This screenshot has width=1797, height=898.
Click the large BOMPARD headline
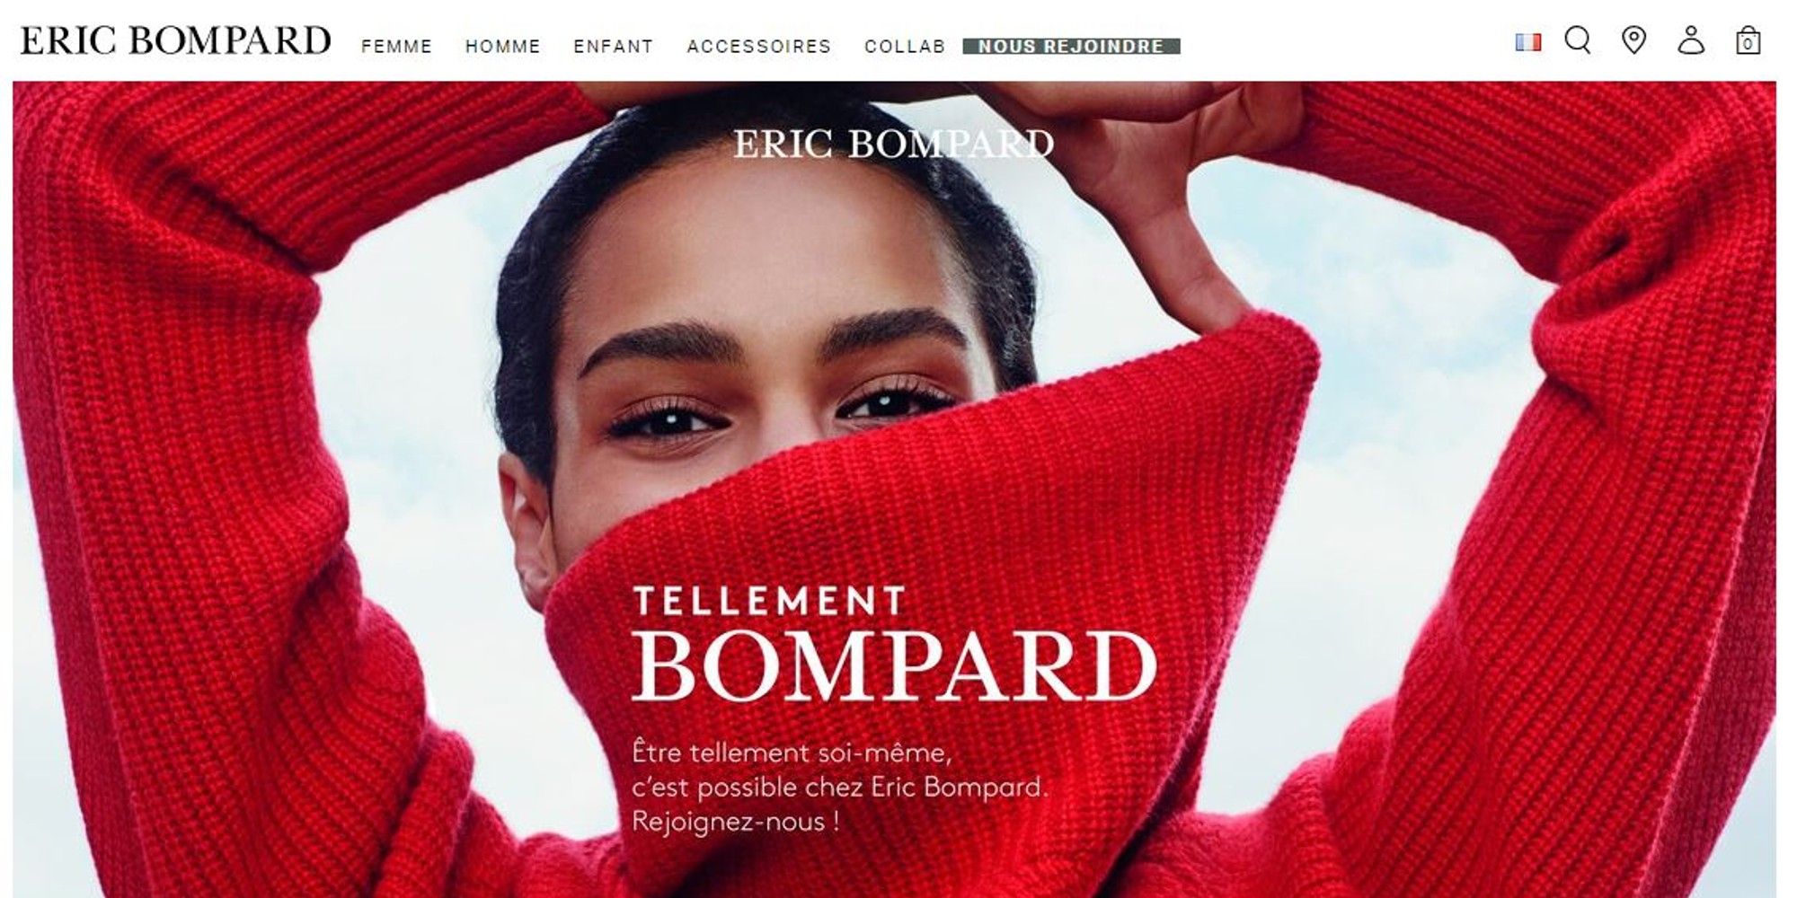click(894, 666)
